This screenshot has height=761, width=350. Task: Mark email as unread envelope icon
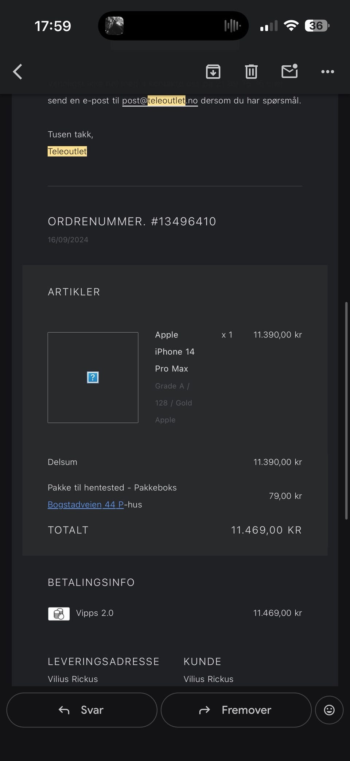tap(290, 71)
